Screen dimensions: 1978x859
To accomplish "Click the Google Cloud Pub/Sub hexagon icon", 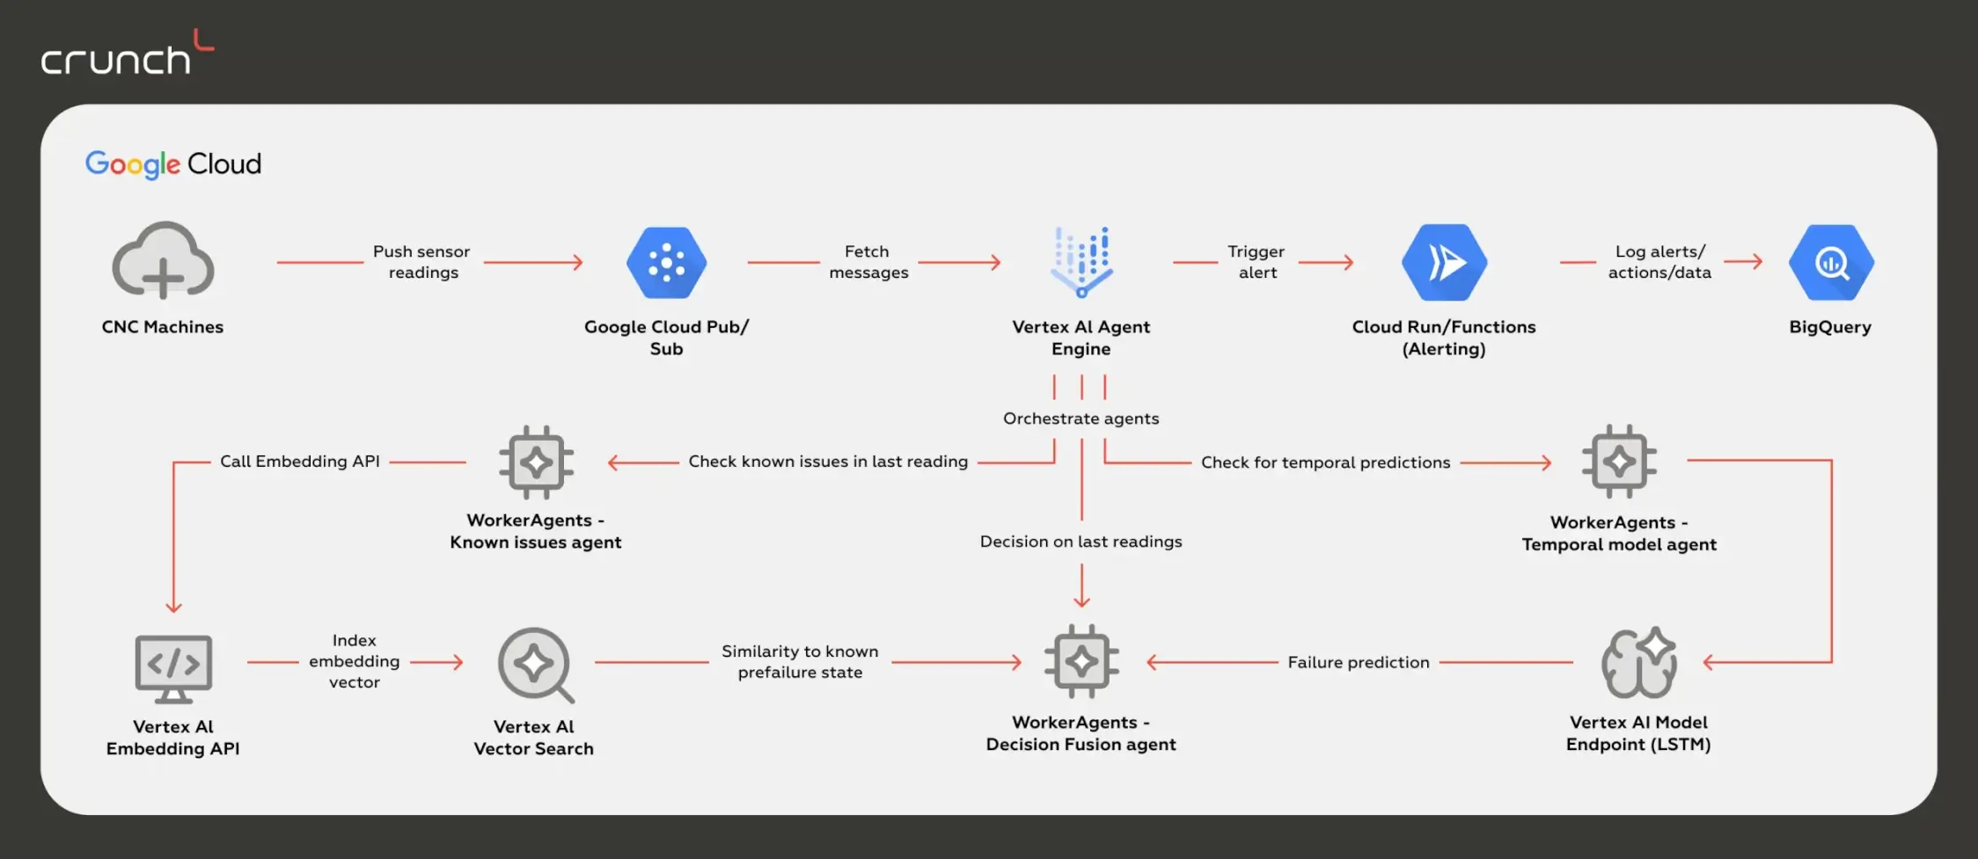I will [666, 263].
